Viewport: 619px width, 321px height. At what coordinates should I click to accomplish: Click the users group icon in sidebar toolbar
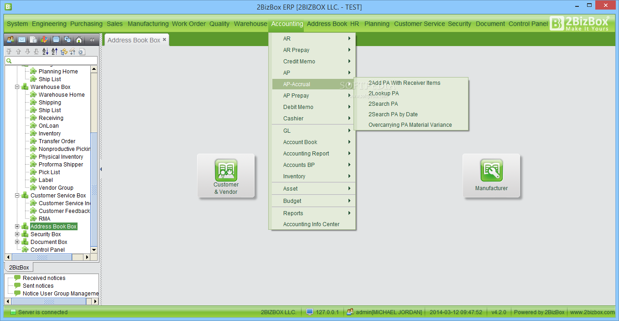10,40
